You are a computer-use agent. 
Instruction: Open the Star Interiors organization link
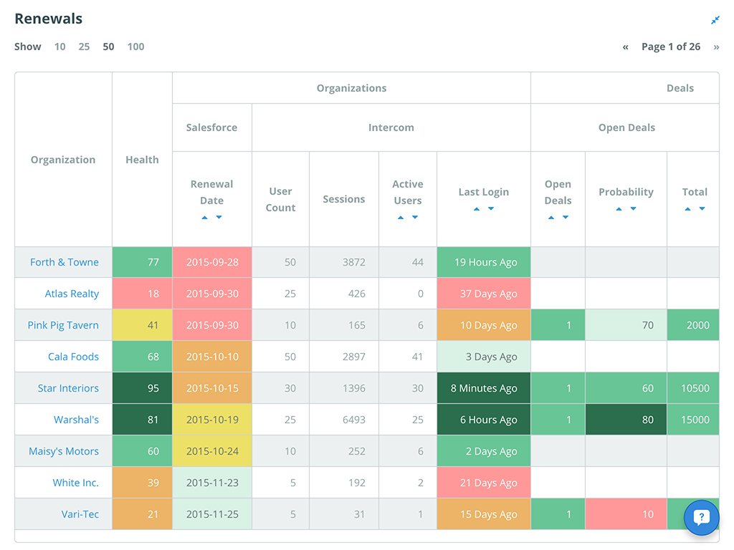point(68,388)
